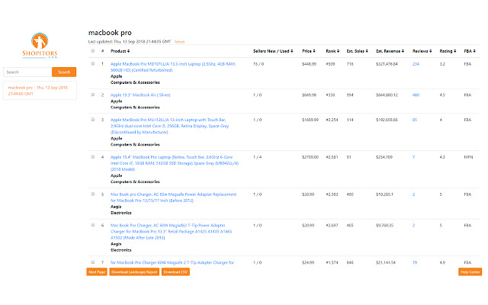Image resolution: width=488 pixels, height=305 pixels.
Task: Click the 15 / 0 sellers cell
Action: coord(258,64)
